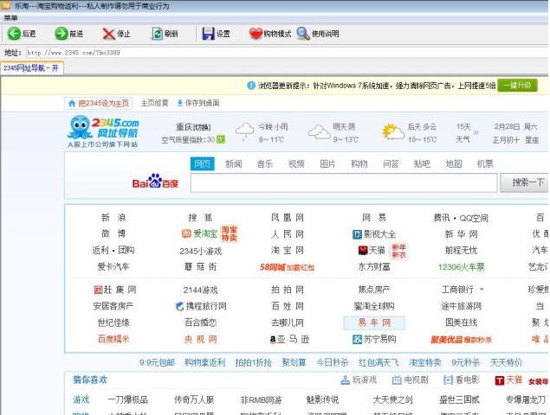Open the 12306火车票 link
550x415 pixels.
click(x=461, y=267)
